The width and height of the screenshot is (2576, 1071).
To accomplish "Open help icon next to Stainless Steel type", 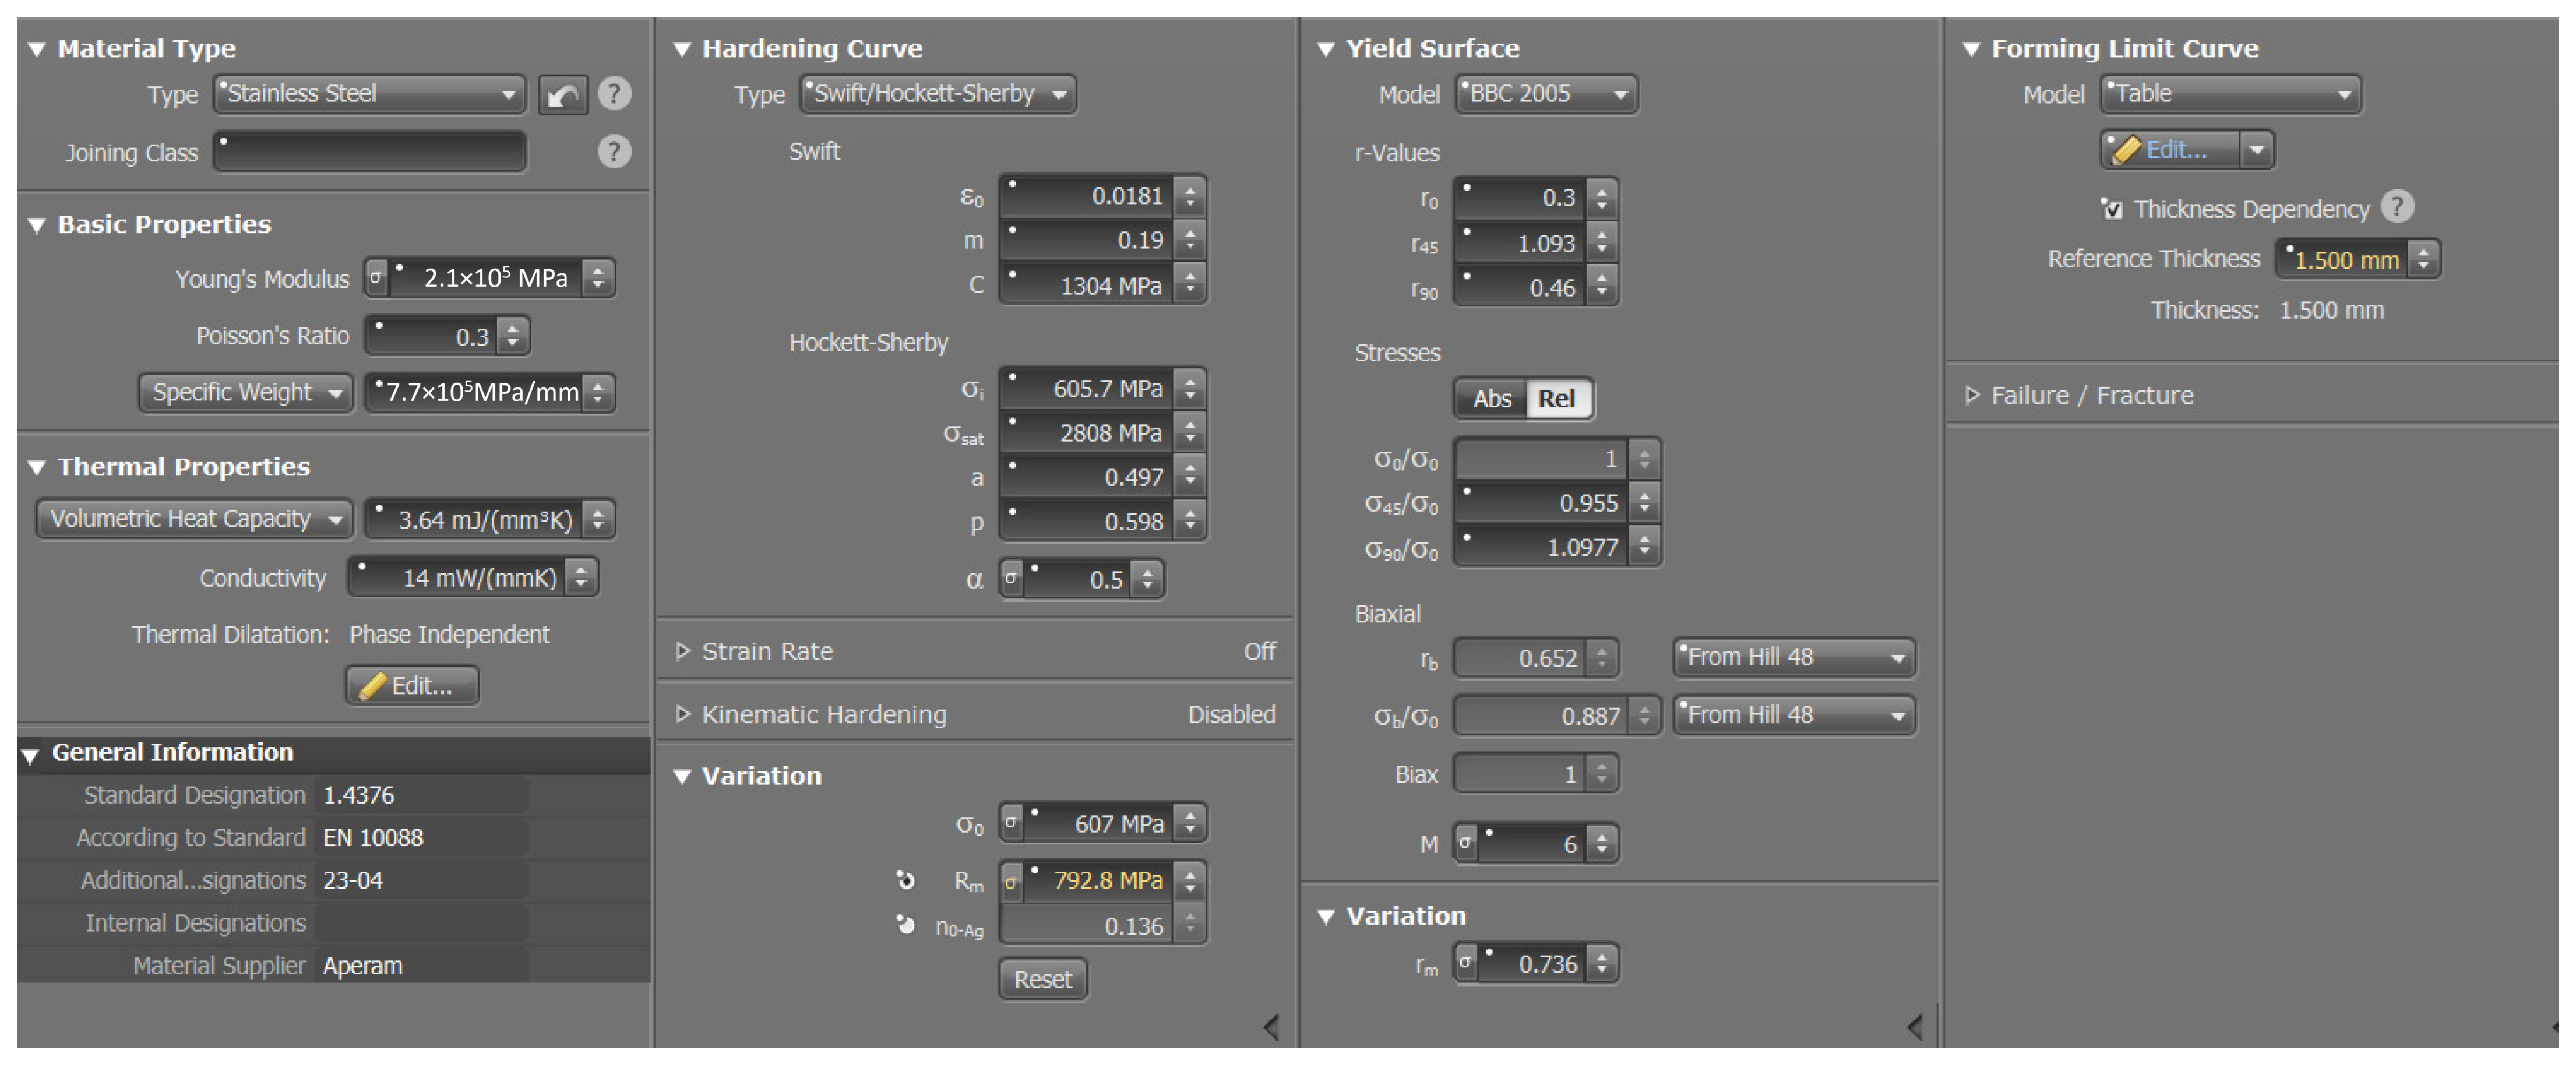I will tap(614, 94).
